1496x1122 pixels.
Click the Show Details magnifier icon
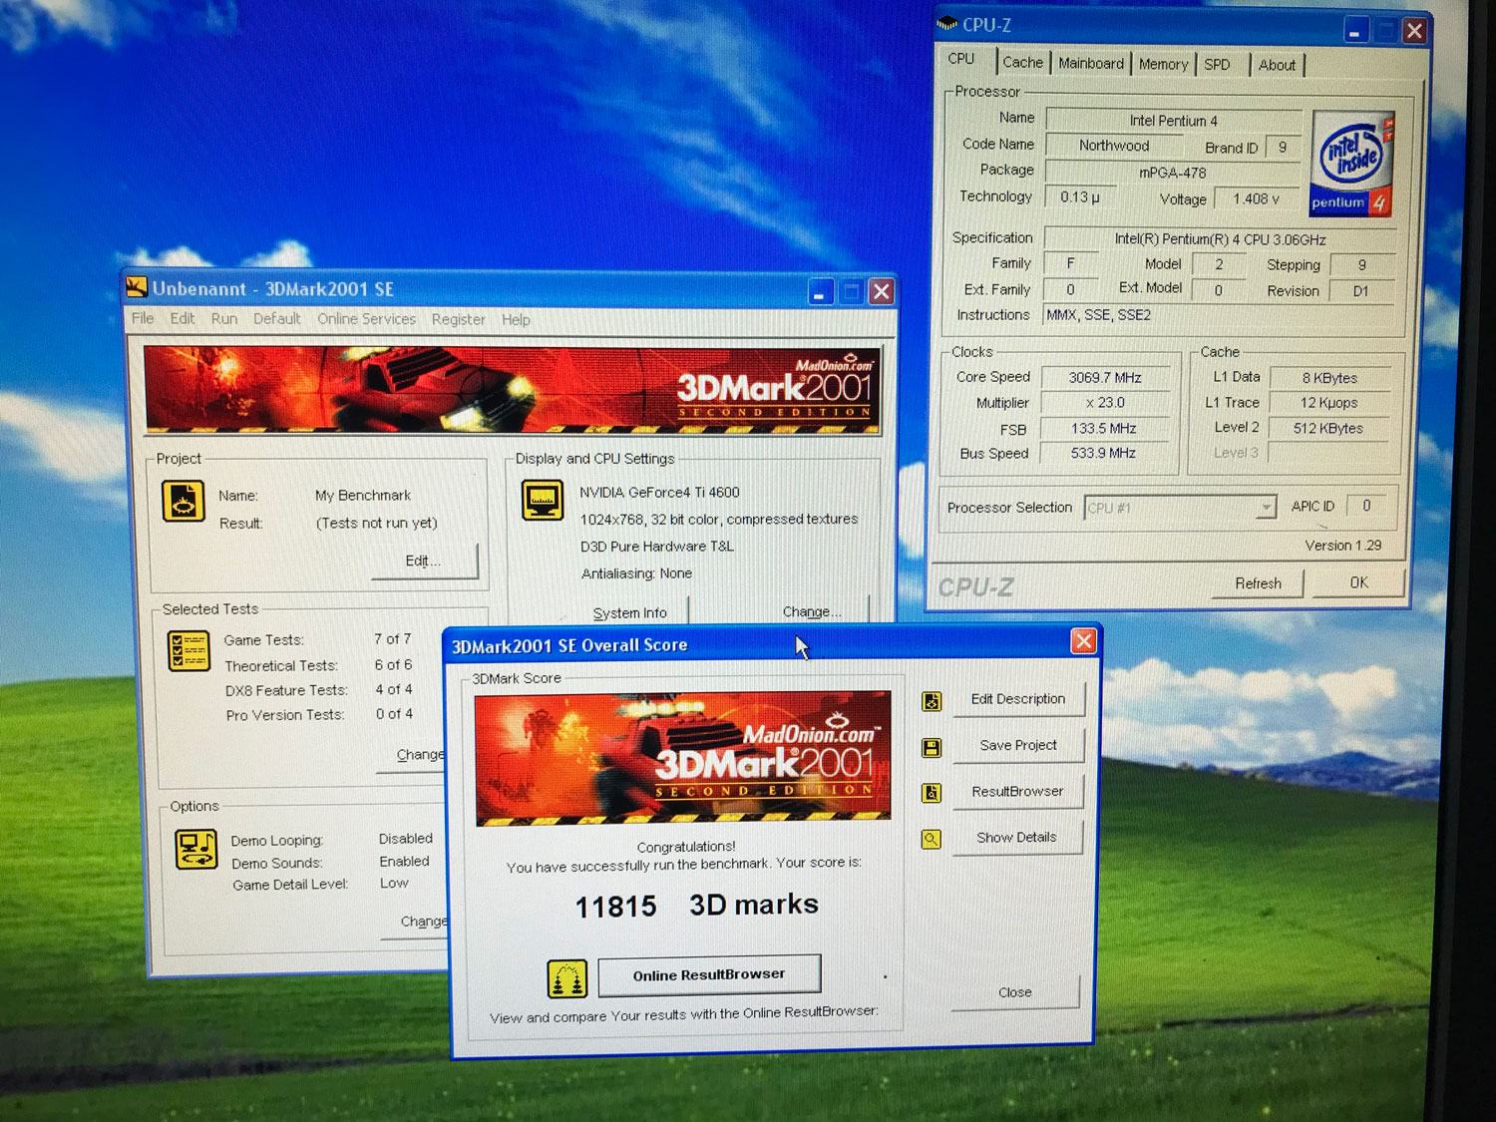(931, 839)
